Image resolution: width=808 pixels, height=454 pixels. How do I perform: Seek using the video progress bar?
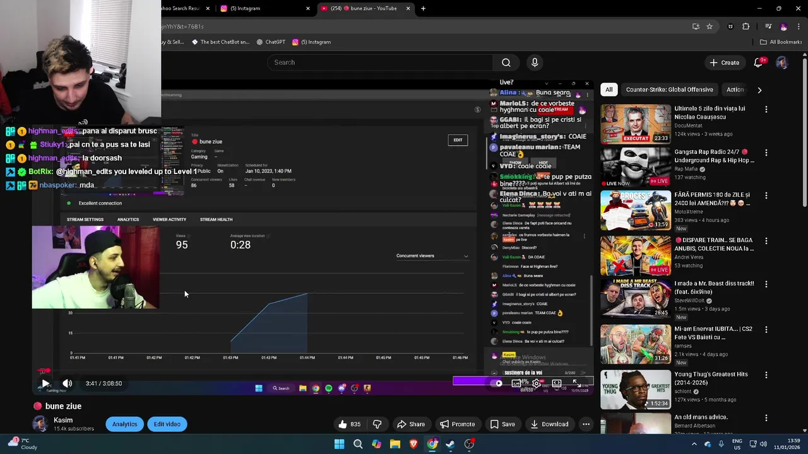[312, 371]
